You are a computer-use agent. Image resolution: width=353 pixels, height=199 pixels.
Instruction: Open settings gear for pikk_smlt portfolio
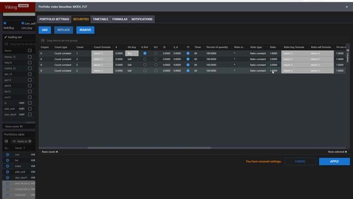pyautogui.click(x=7, y=172)
